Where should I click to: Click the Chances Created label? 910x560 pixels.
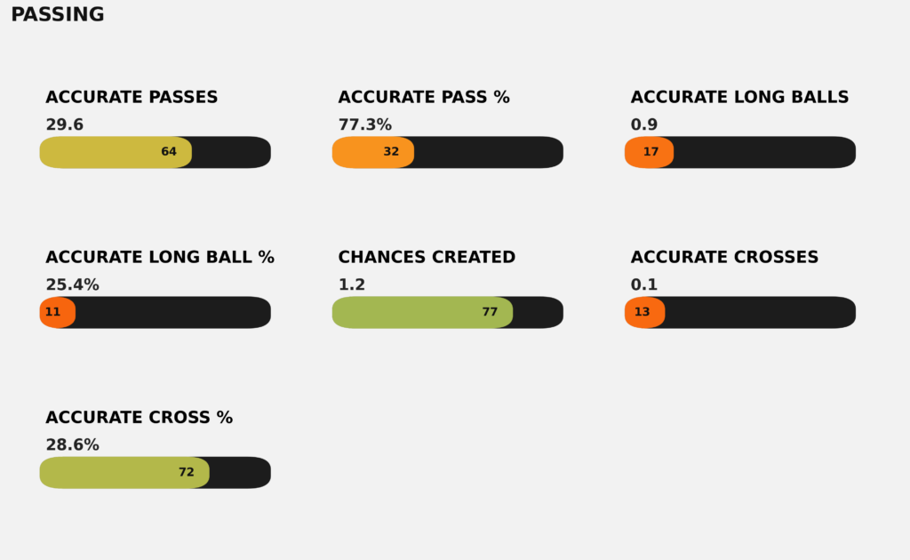click(x=427, y=258)
